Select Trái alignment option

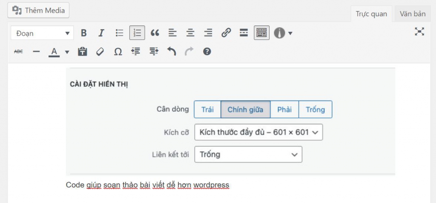[x=207, y=109]
